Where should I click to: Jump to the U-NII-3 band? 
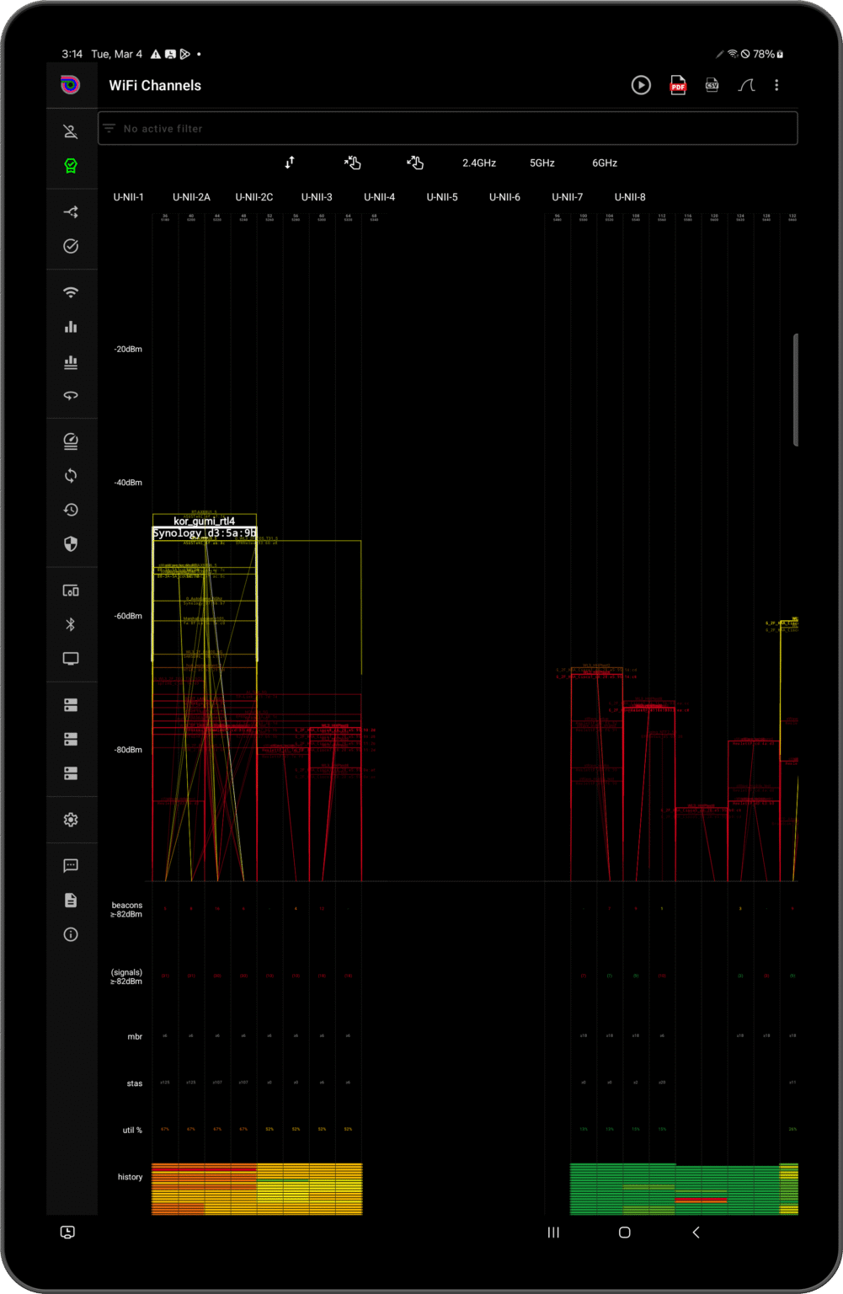pyautogui.click(x=317, y=197)
